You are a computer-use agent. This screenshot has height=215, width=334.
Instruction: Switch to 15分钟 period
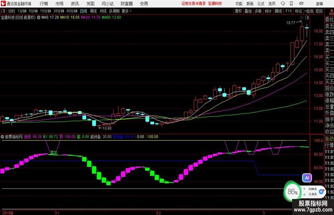coord(46,11)
